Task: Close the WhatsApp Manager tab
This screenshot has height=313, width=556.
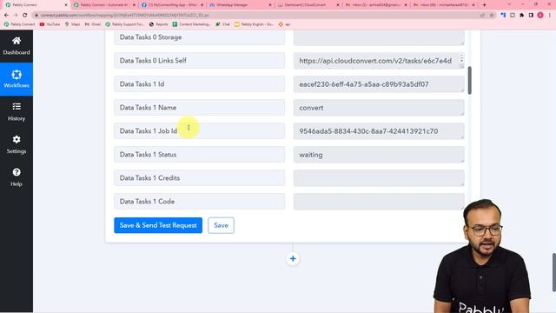Action: [270, 5]
